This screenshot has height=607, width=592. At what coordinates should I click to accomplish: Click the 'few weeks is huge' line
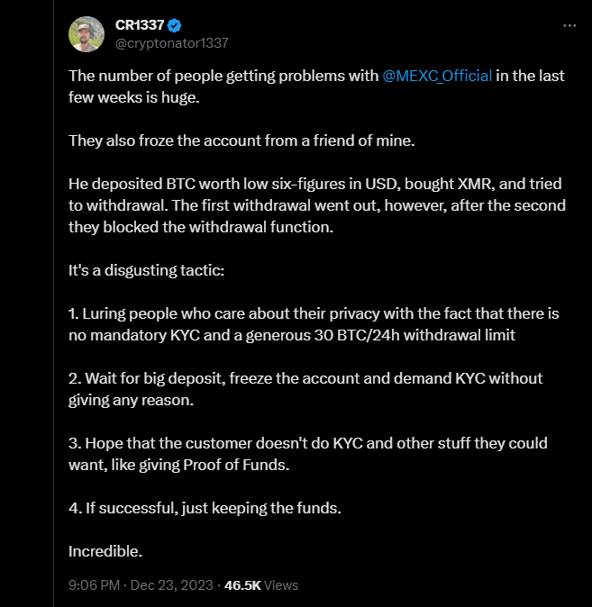pyautogui.click(x=134, y=97)
